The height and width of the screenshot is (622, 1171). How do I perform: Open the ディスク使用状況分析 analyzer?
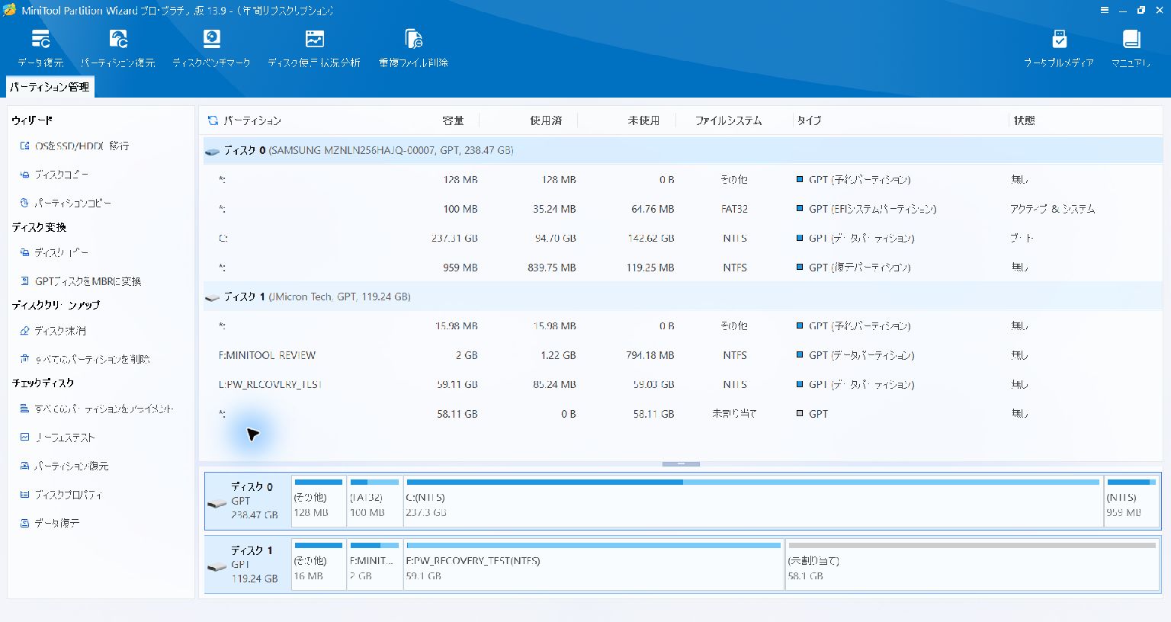coord(314,49)
